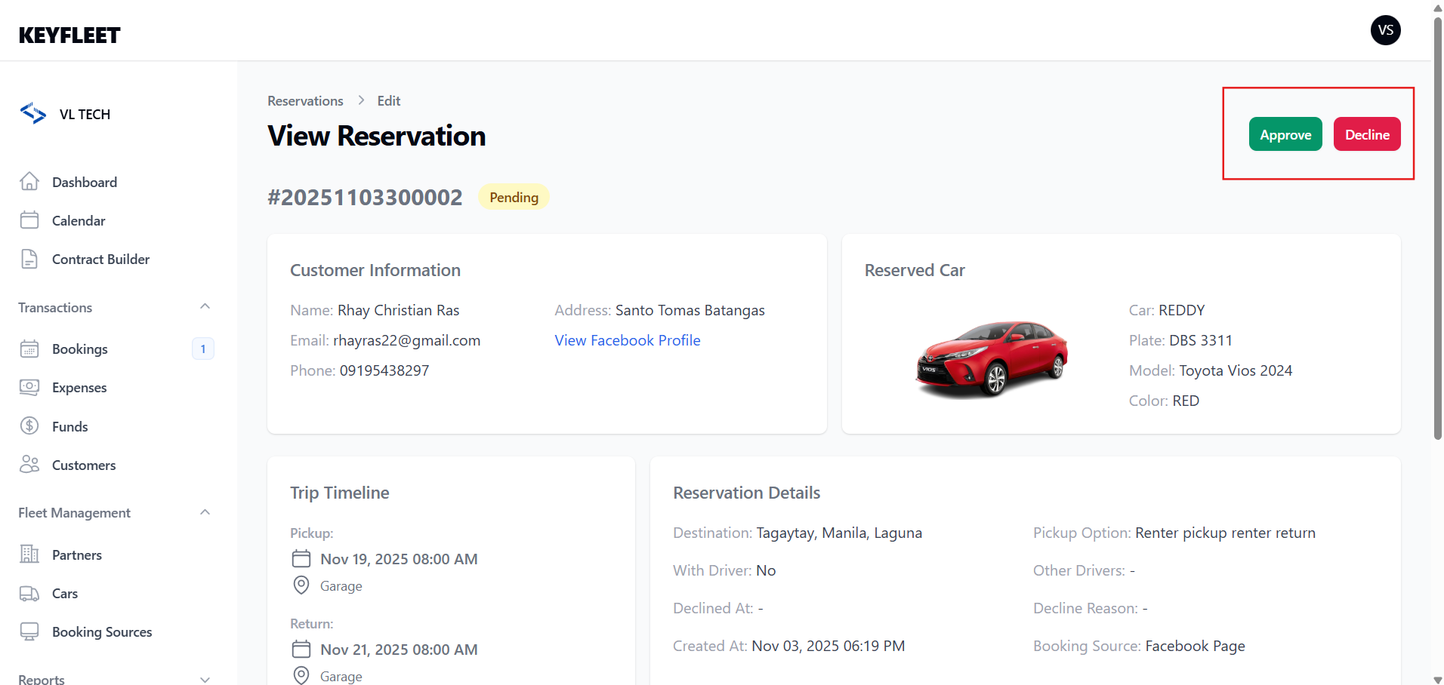Select the Cars truck icon
Screen dimensions: 1444x685
click(x=29, y=594)
